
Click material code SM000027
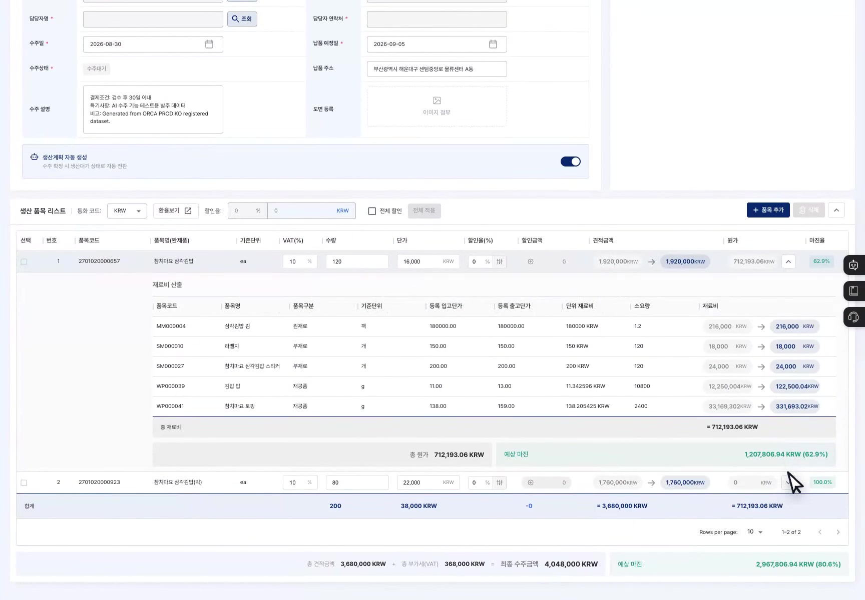pyautogui.click(x=170, y=366)
